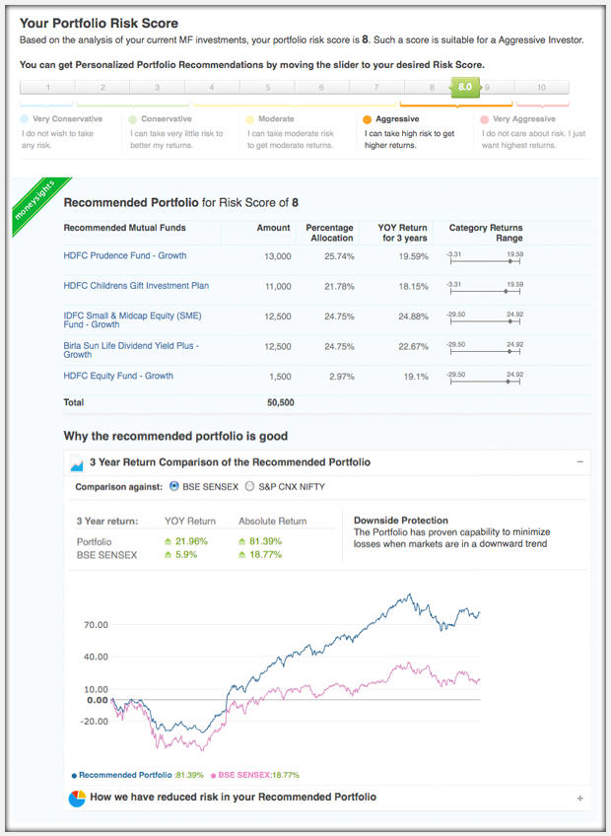Click the 22.67% YOY return value
The width and height of the screenshot is (611, 836).
click(x=413, y=347)
